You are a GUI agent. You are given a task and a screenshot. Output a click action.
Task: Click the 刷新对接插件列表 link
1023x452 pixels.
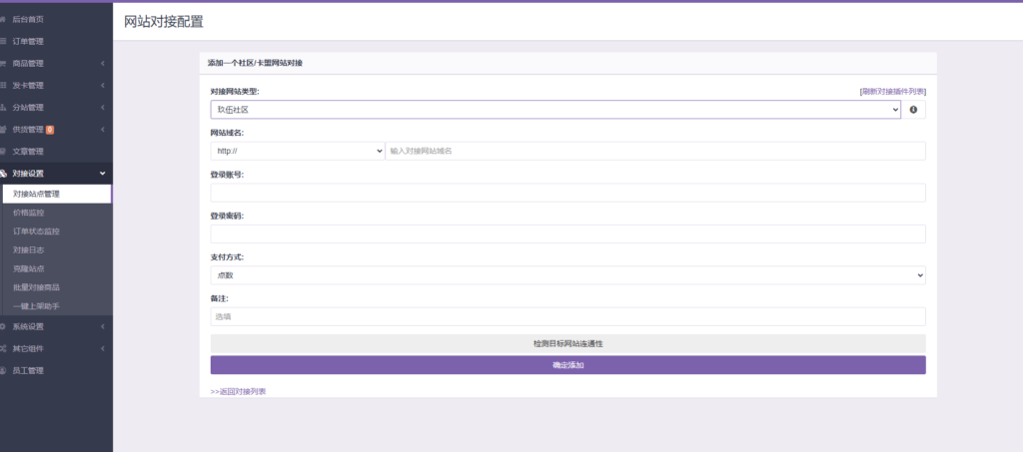coord(892,91)
